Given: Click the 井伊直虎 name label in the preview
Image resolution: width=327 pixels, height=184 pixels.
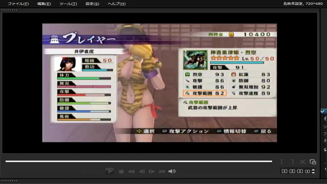Looking at the screenshot, I should tap(84, 51).
